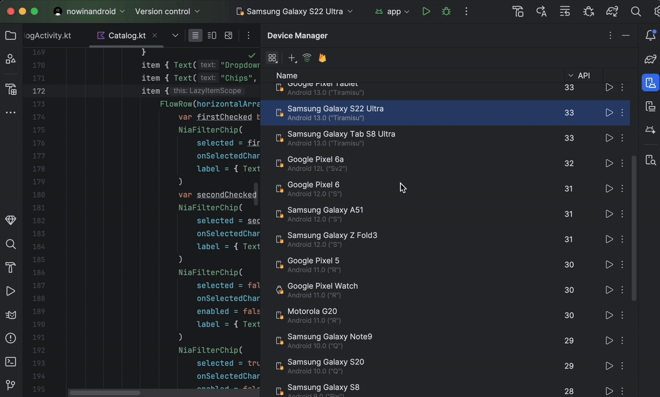Open the Problems panel icon
660x397 pixels.
tap(11, 338)
